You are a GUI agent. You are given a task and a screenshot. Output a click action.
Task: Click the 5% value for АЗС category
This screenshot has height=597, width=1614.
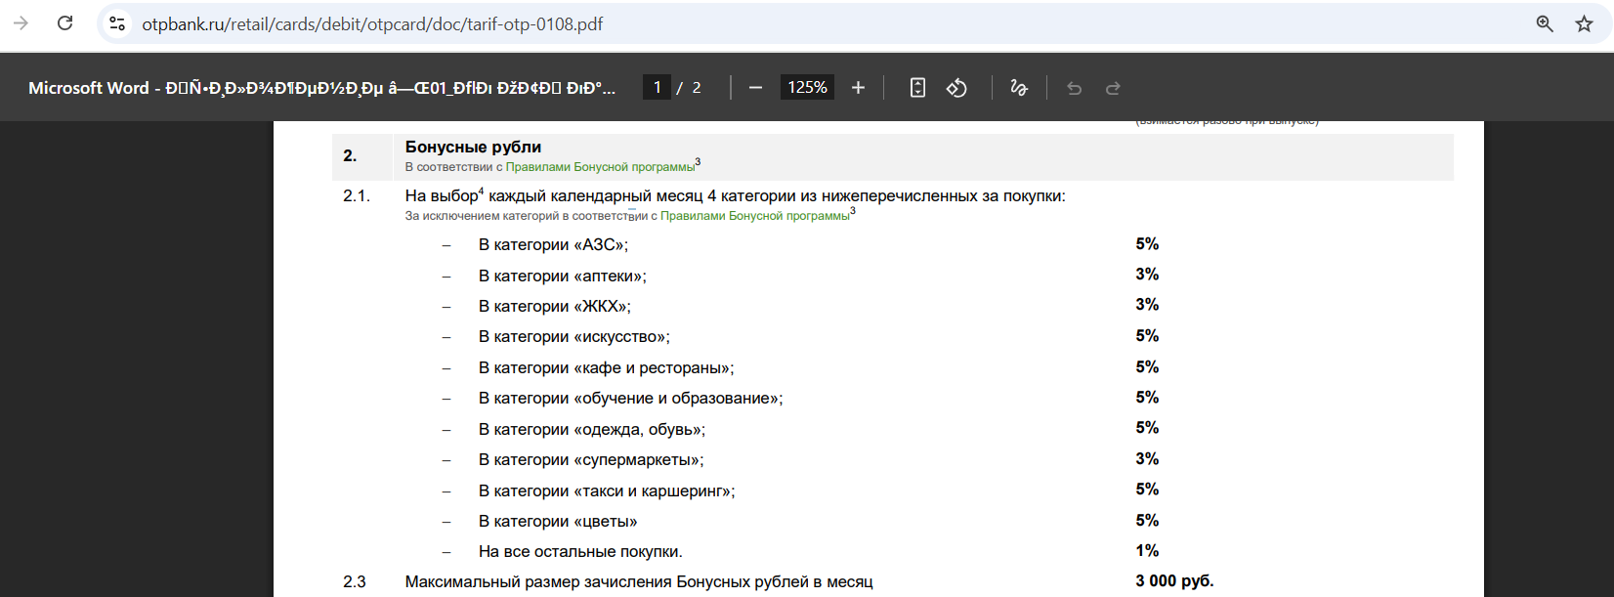[1147, 243]
